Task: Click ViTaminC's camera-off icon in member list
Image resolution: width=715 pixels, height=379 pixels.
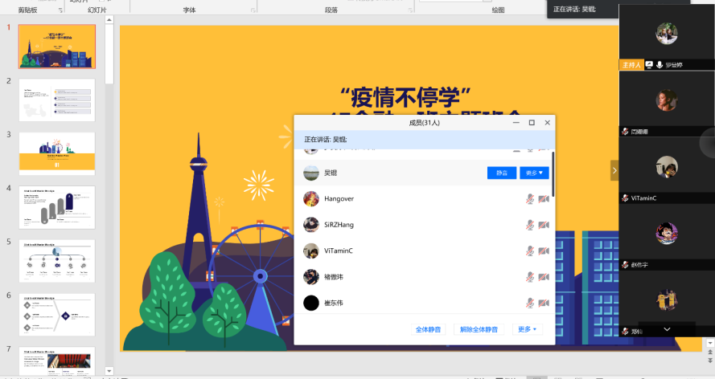Action: pyautogui.click(x=543, y=251)
